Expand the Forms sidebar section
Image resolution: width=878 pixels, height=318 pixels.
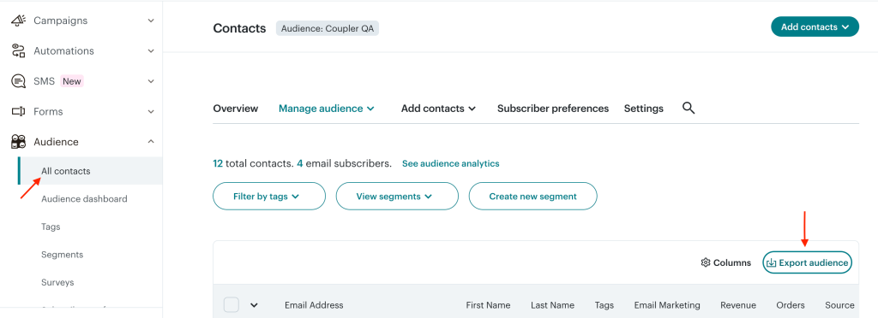pyautogui.click(x=151, y=112)
